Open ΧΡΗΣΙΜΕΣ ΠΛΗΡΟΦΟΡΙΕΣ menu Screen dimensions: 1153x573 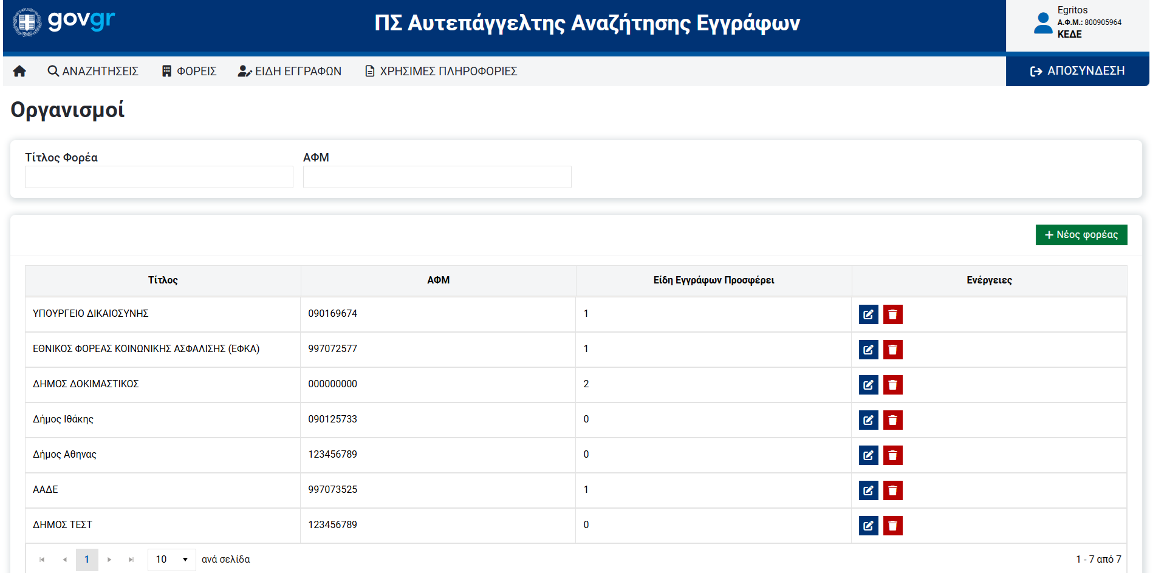coord(441,71)
